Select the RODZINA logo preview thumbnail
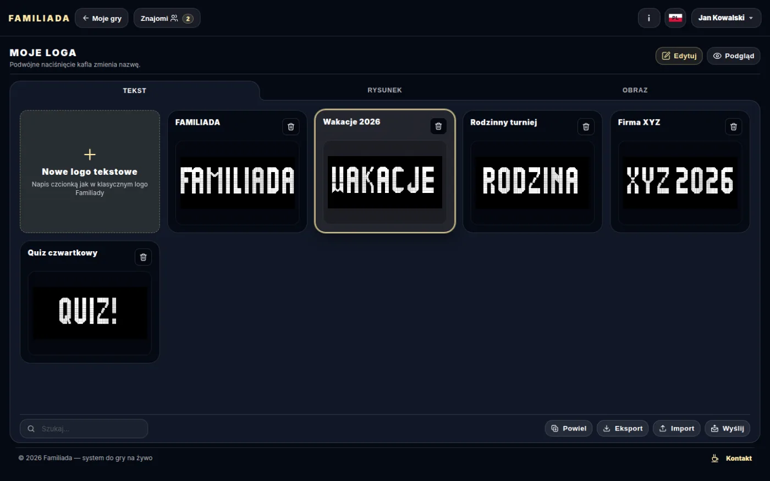770x481 pixels. (532, 183)
